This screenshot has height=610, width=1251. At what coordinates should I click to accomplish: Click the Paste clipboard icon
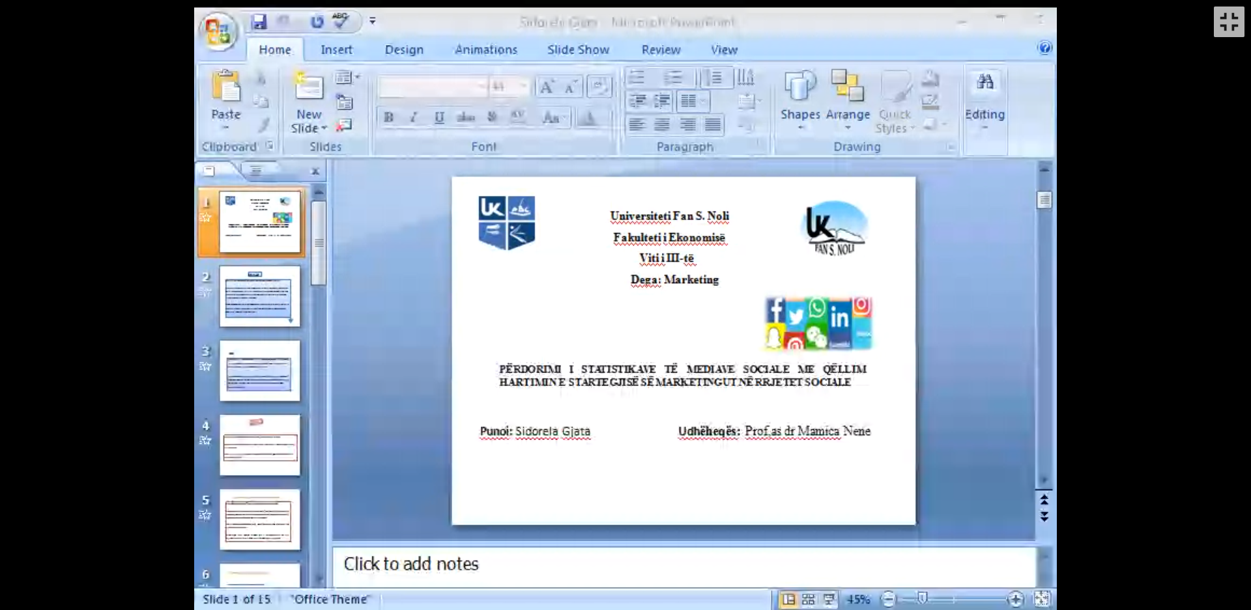coord(226,88)
